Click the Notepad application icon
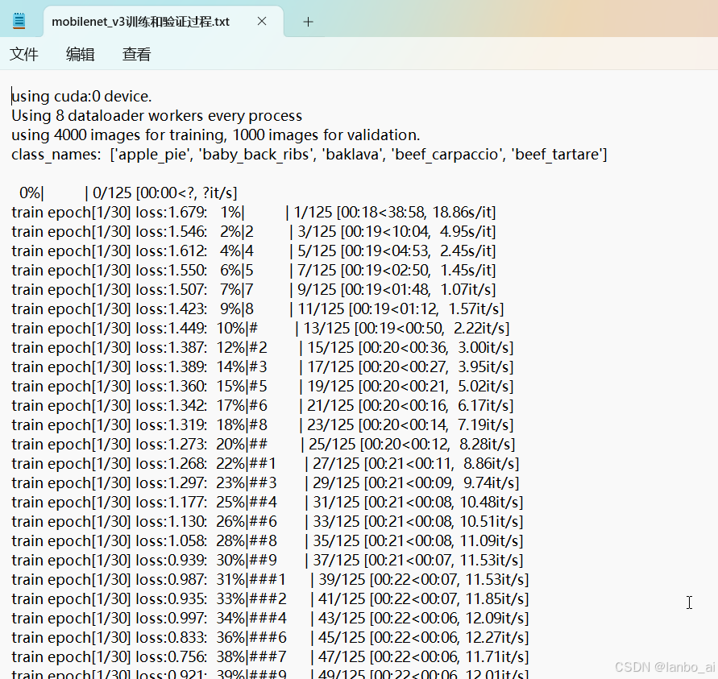 [18, 20]
